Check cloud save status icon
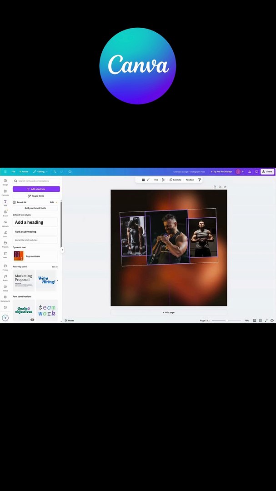Screen dimensions: 276x491 click(70, 171)
